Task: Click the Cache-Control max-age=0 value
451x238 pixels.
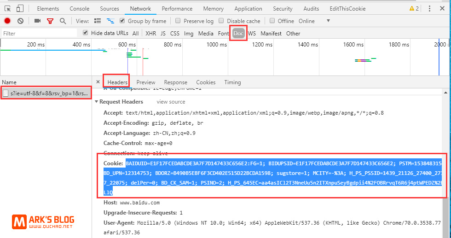Action: pyautogui.click(x=158, y=143)
